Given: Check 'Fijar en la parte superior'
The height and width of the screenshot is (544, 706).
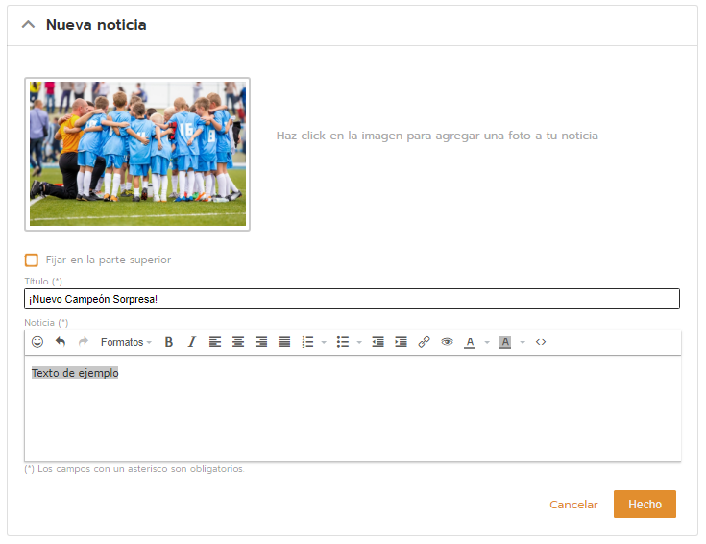Looking at the screenshot, I should [x=31, y=260].
